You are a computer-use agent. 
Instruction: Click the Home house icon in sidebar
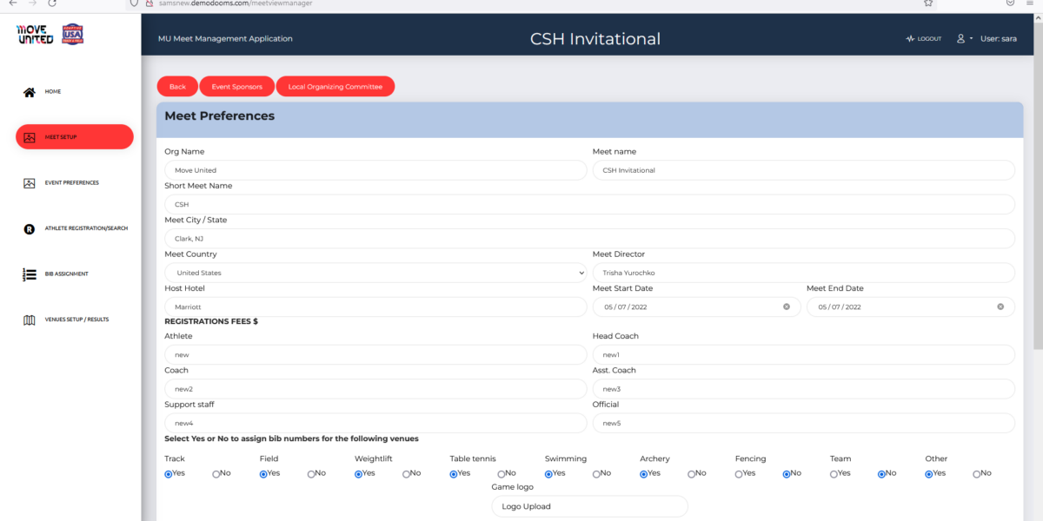(30, 92)
